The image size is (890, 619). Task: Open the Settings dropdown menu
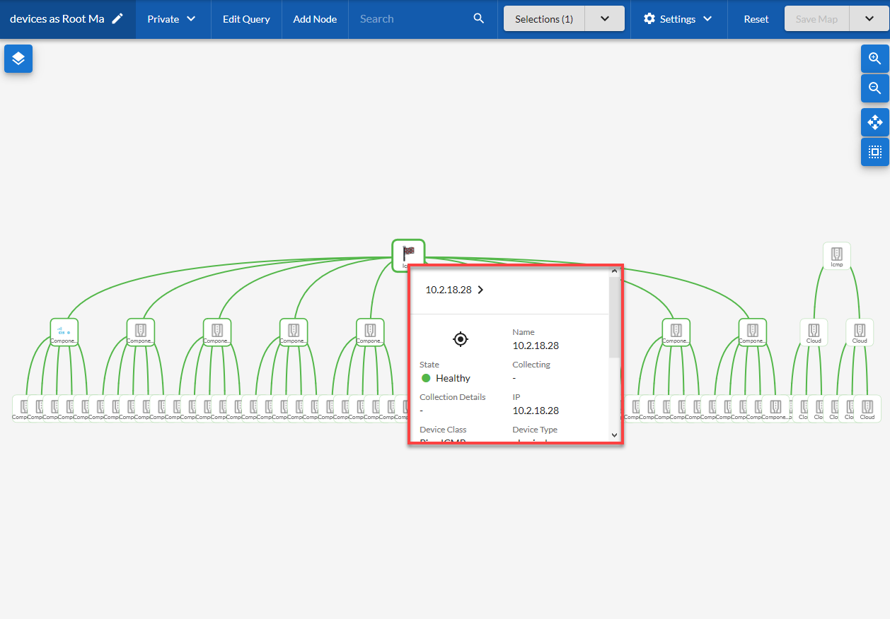[678, 19]
